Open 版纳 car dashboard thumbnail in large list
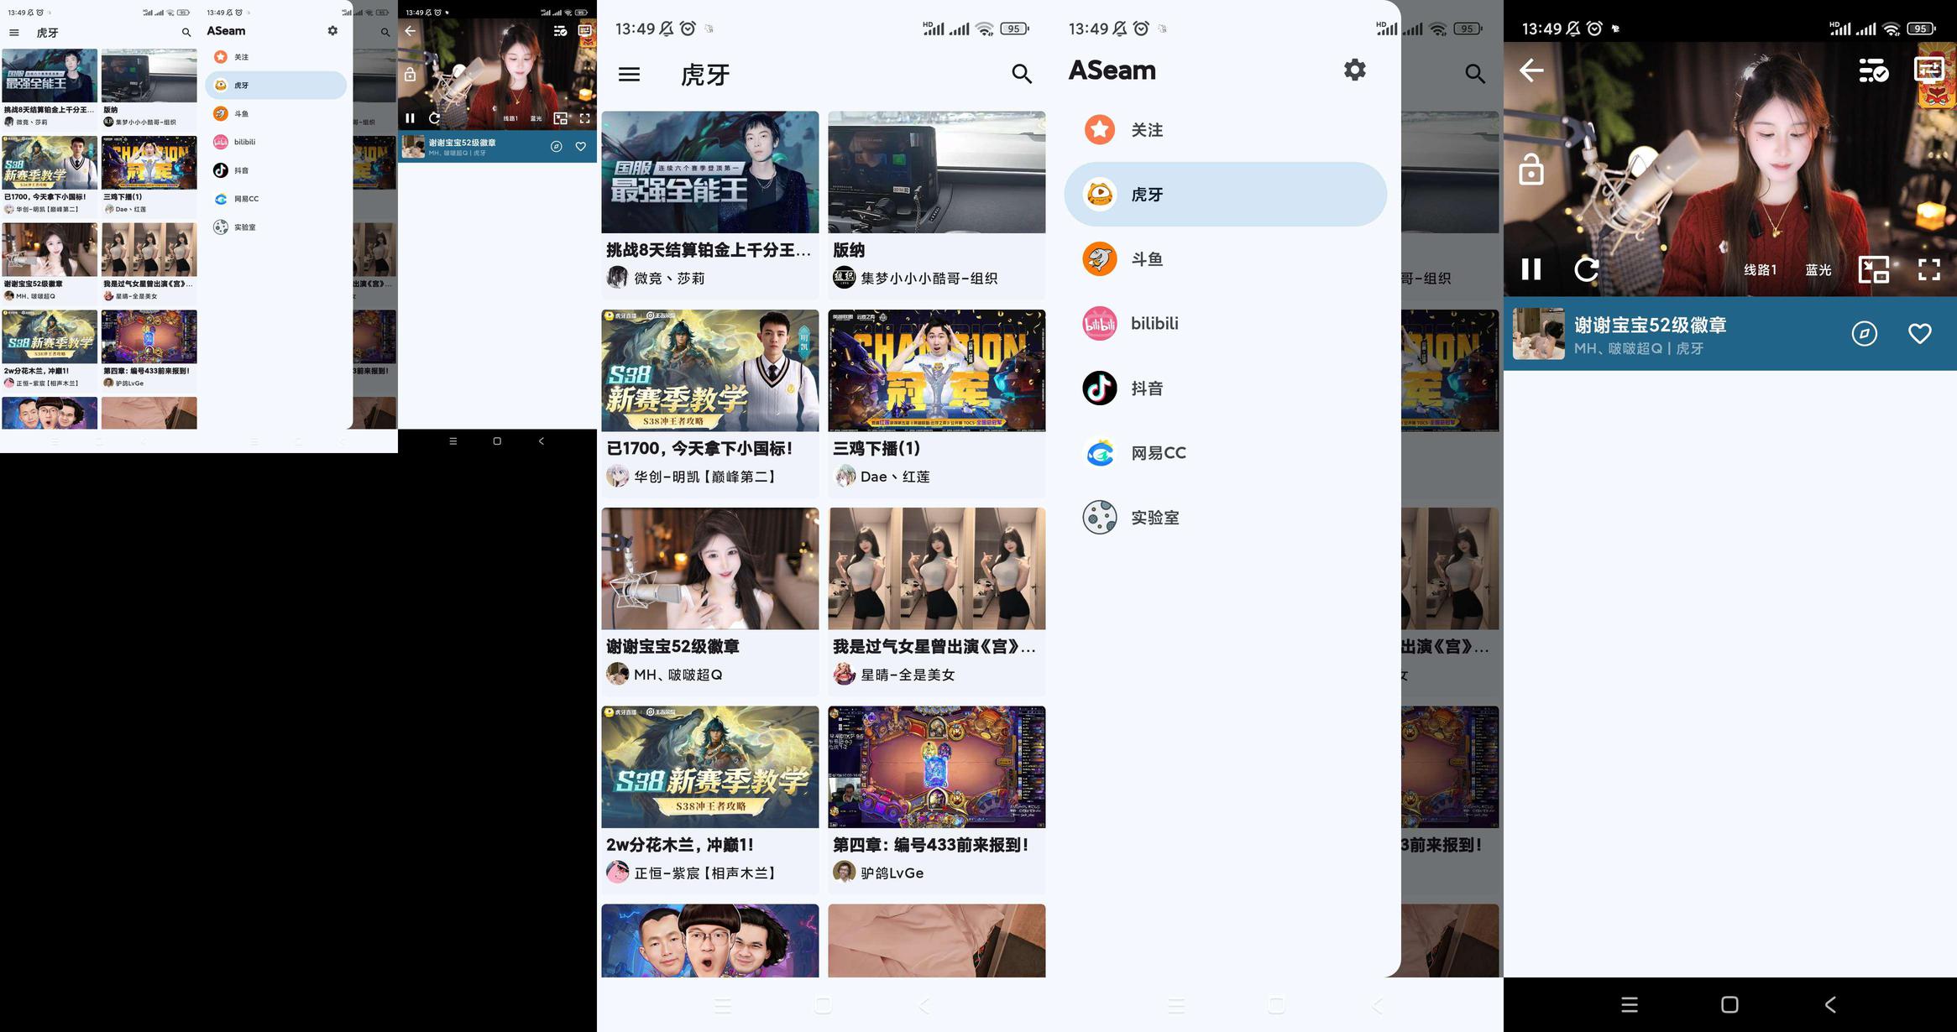This screenshot has width=1957, height=1032. coord(937,172)
